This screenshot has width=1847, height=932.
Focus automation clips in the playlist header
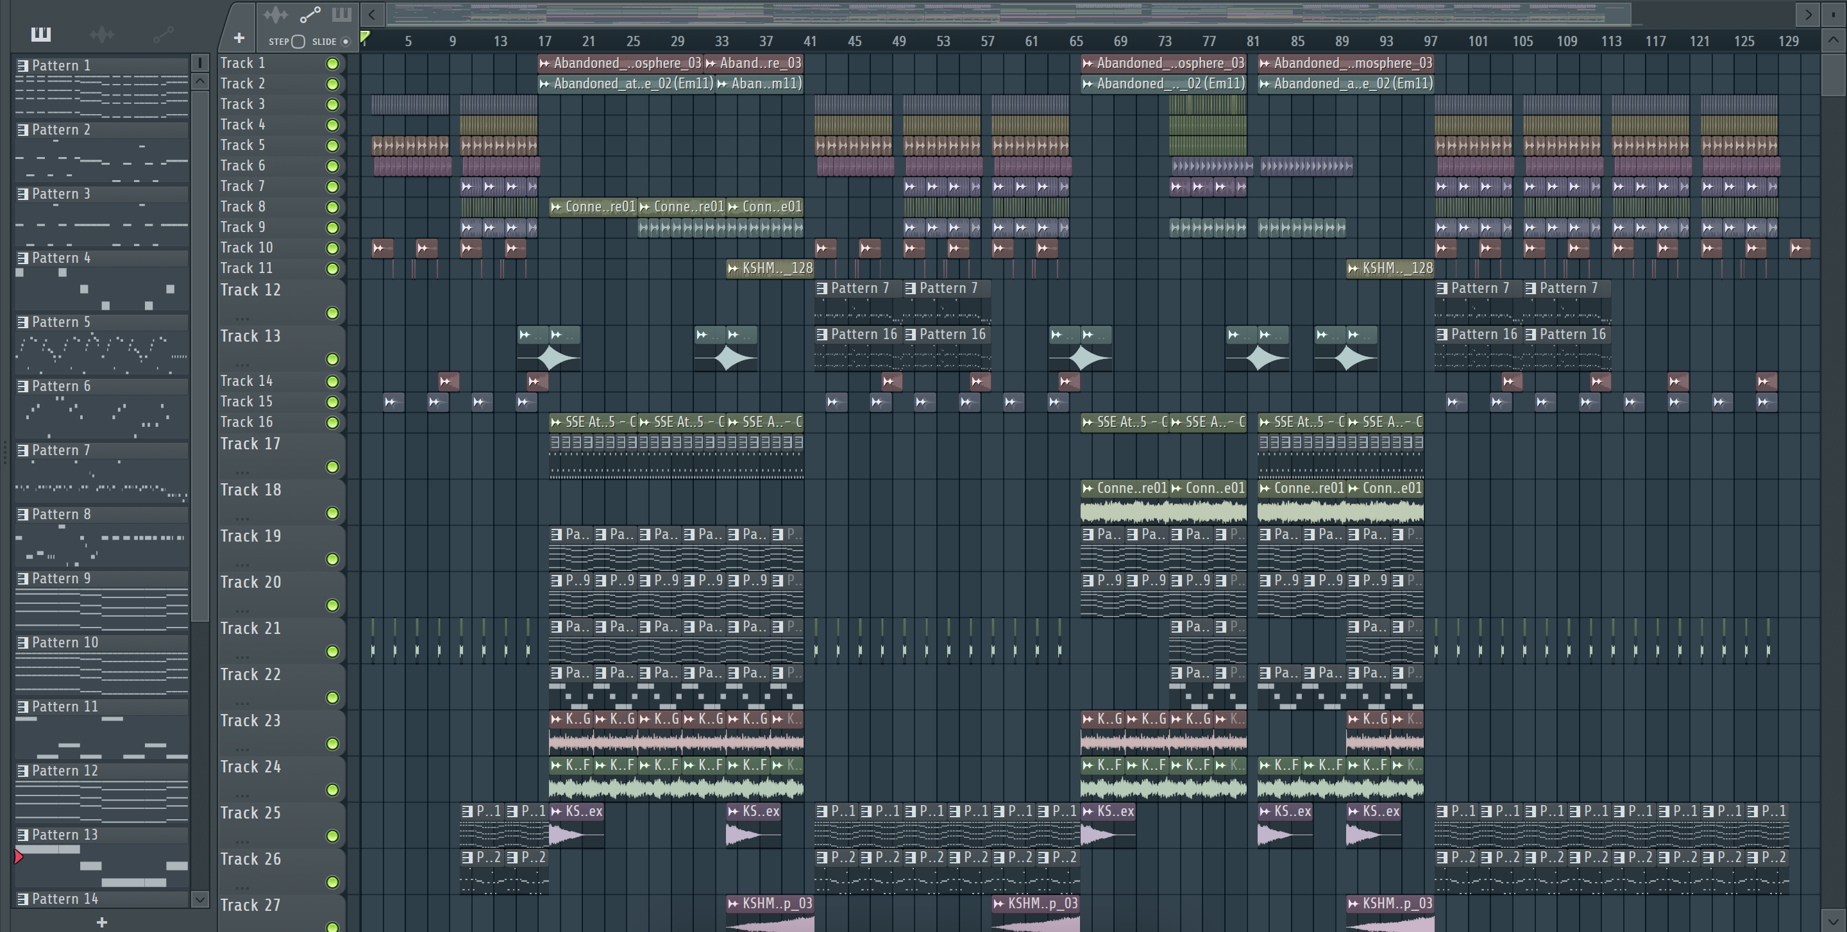point(310,14)
